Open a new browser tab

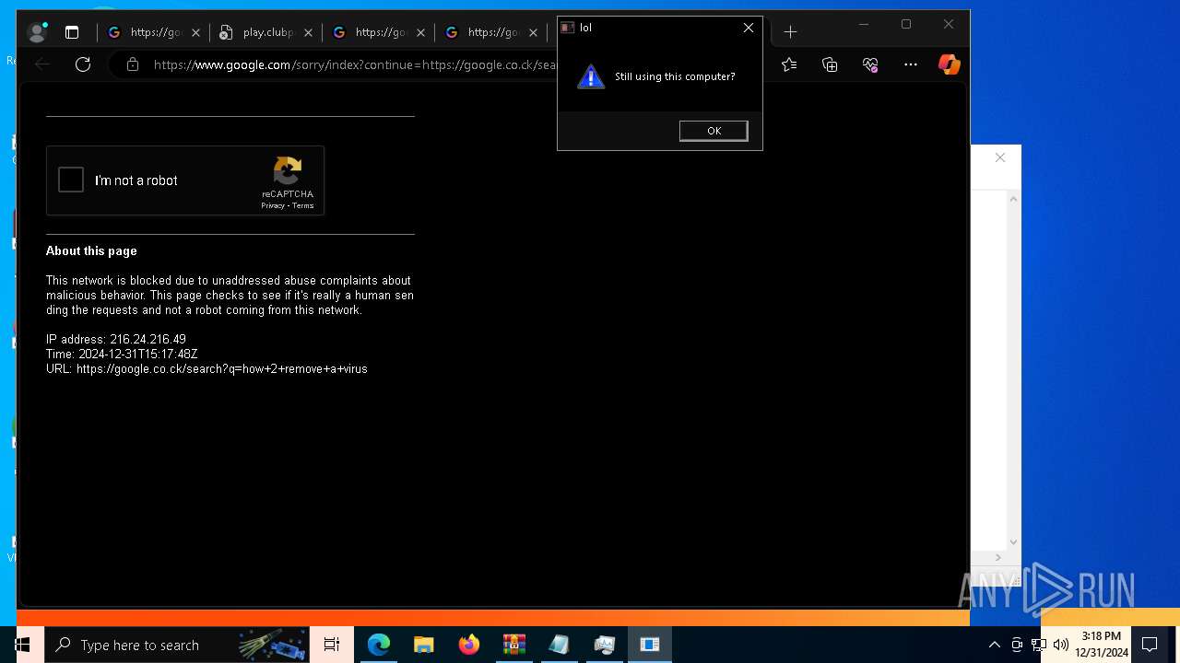pyautogui.click(x=790, y=32)
